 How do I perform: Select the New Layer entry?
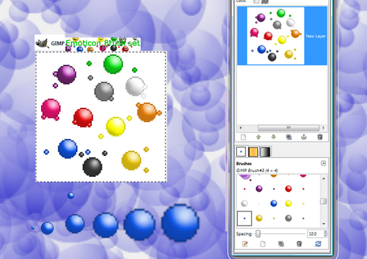[x=282, y=36]
